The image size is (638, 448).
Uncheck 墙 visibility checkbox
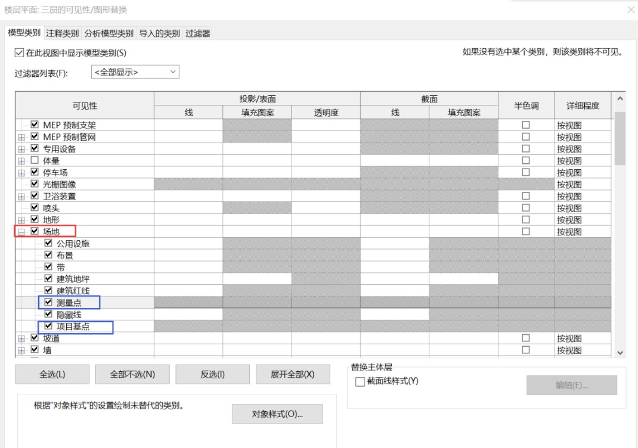click(35, 350)
